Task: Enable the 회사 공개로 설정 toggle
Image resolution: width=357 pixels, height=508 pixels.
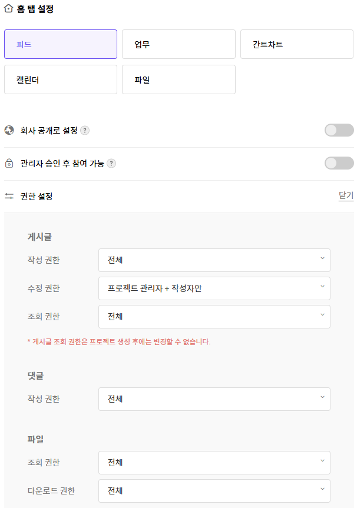Action: (339, 130)
